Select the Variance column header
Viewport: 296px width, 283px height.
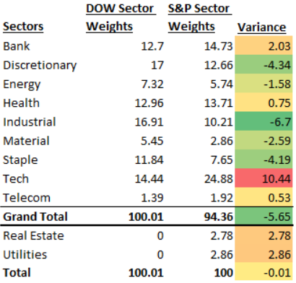(262, 27)
